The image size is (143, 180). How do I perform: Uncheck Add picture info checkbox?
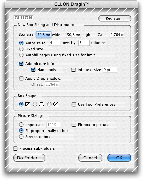point(21,63)
